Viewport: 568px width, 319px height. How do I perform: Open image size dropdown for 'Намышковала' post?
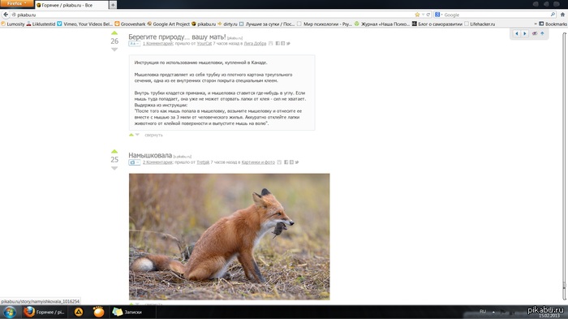[134, 162]
